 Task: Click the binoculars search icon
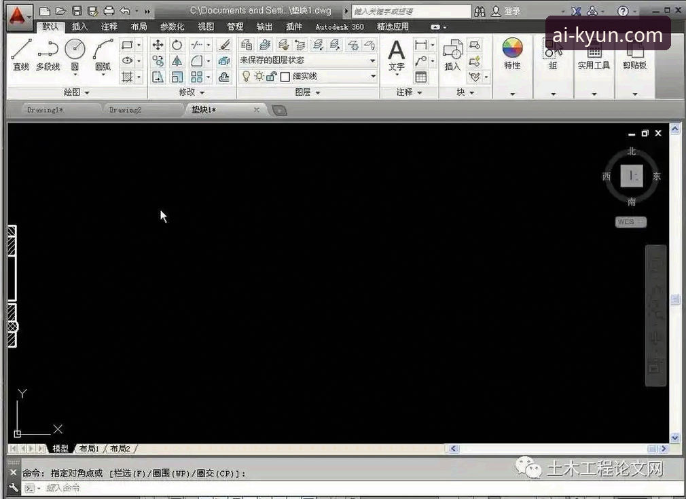(x=480, y=12)
